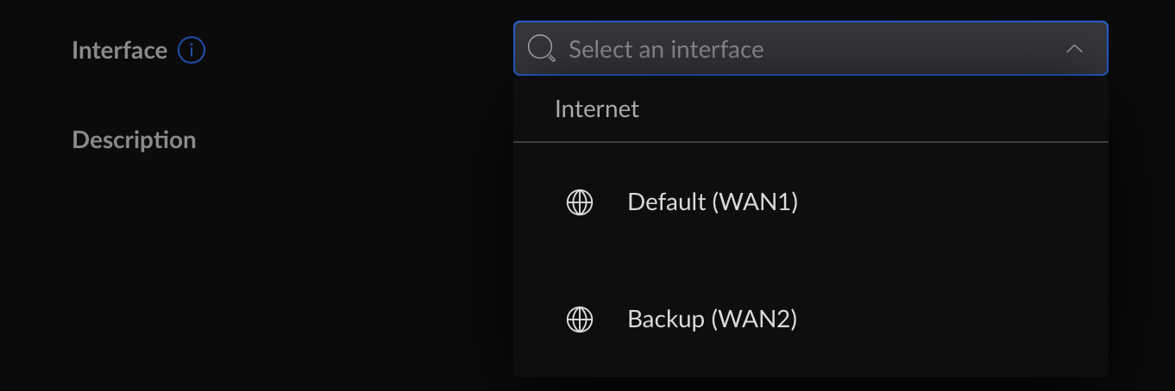Focus the 'Select an interface' search box

811,48
